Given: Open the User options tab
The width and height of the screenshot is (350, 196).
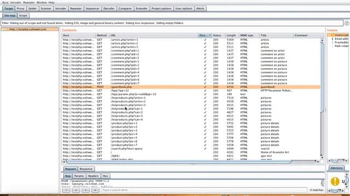Looking at the screenshot, I should (x=184, y=9).
